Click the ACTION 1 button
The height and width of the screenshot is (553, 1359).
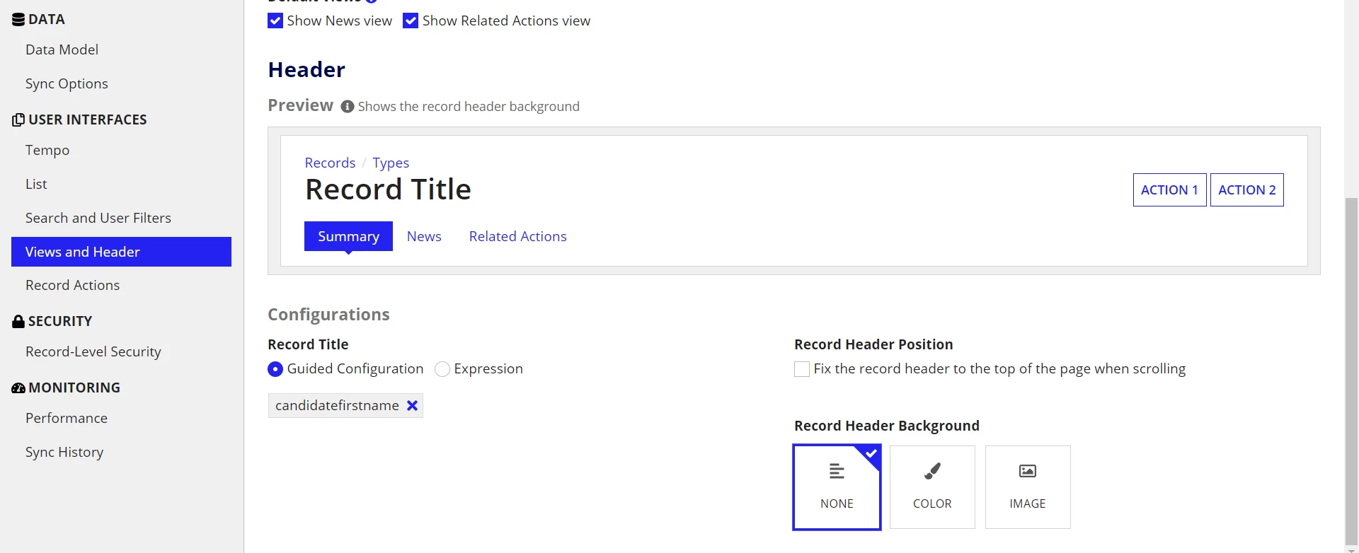1169,190
